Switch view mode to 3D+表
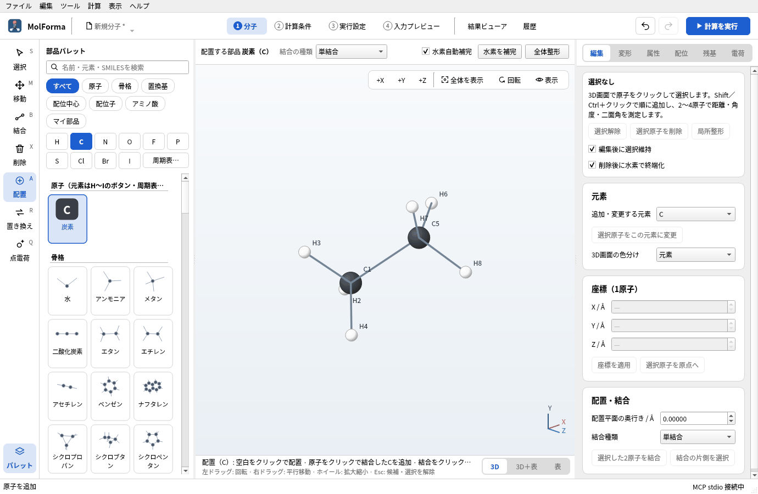The width and height of the screenshot is (758, 494). (x=526, y=467)
